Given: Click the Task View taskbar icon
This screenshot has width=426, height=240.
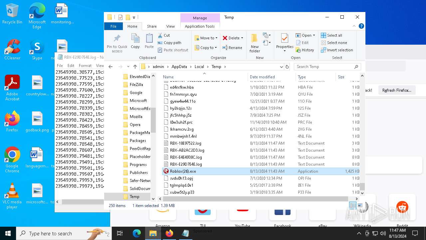Looking at the screenshot, I should pos(120,233).
